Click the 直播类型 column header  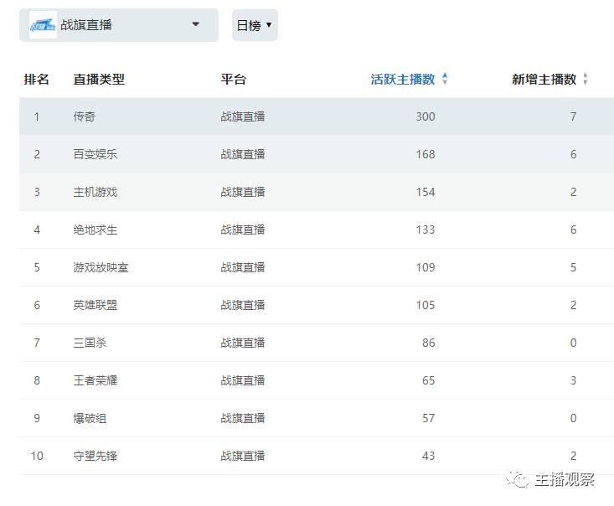coord(99,80)
